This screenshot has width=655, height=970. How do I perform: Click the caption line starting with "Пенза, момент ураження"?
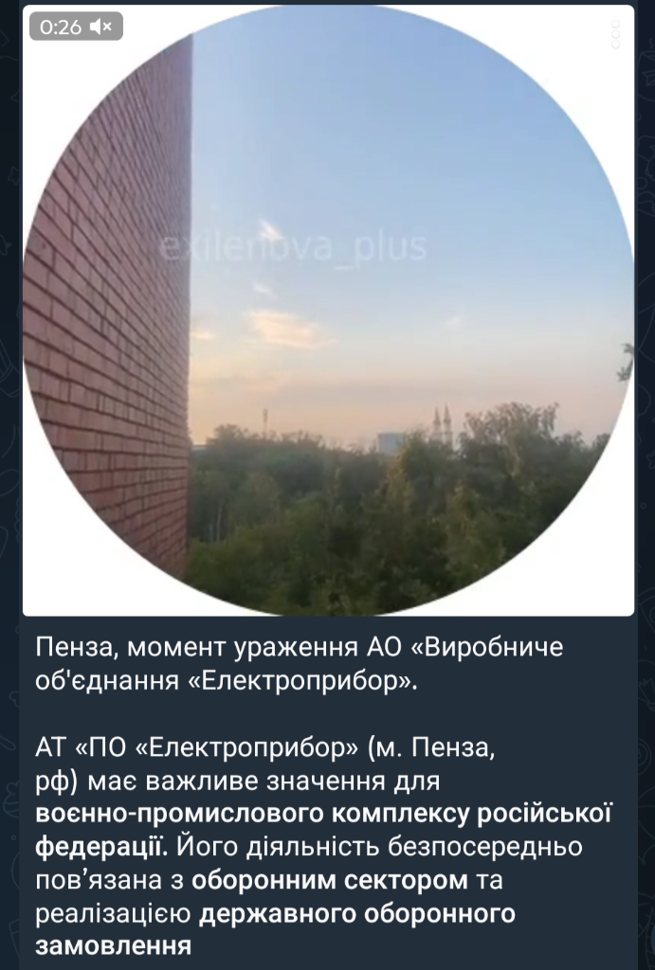300,648
